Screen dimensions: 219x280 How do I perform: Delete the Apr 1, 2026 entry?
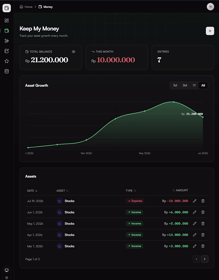tap(203, 235)
